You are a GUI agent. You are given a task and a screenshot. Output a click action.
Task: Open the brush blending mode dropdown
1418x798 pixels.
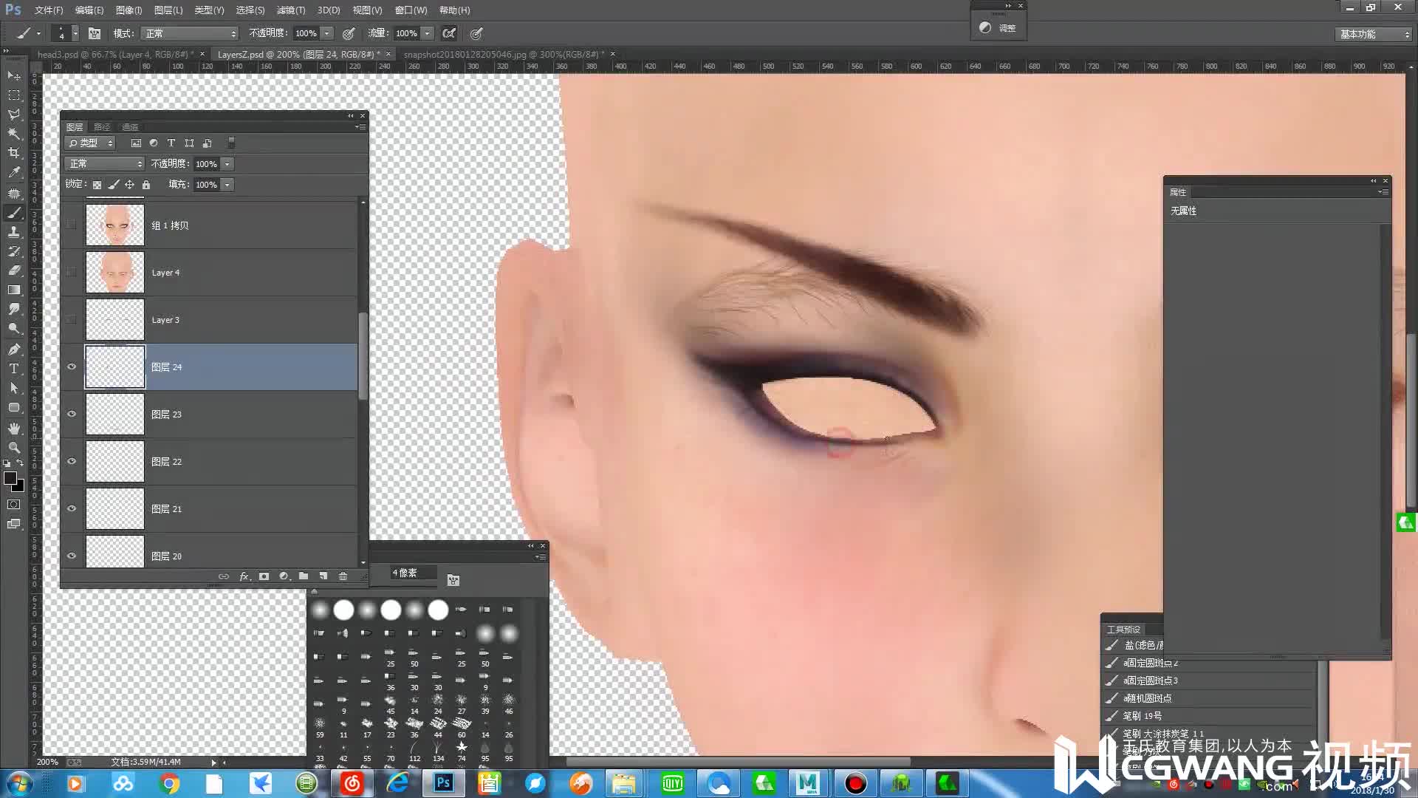point(191,33)
